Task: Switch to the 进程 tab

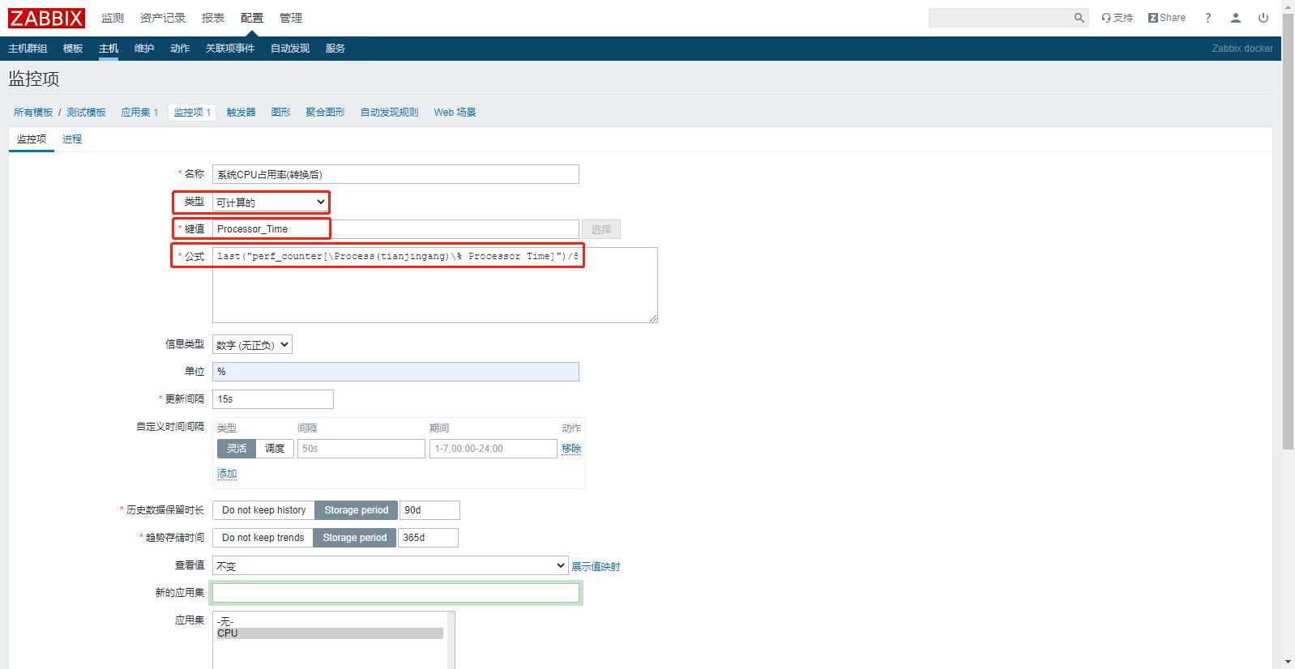Action: pos(72,139)
